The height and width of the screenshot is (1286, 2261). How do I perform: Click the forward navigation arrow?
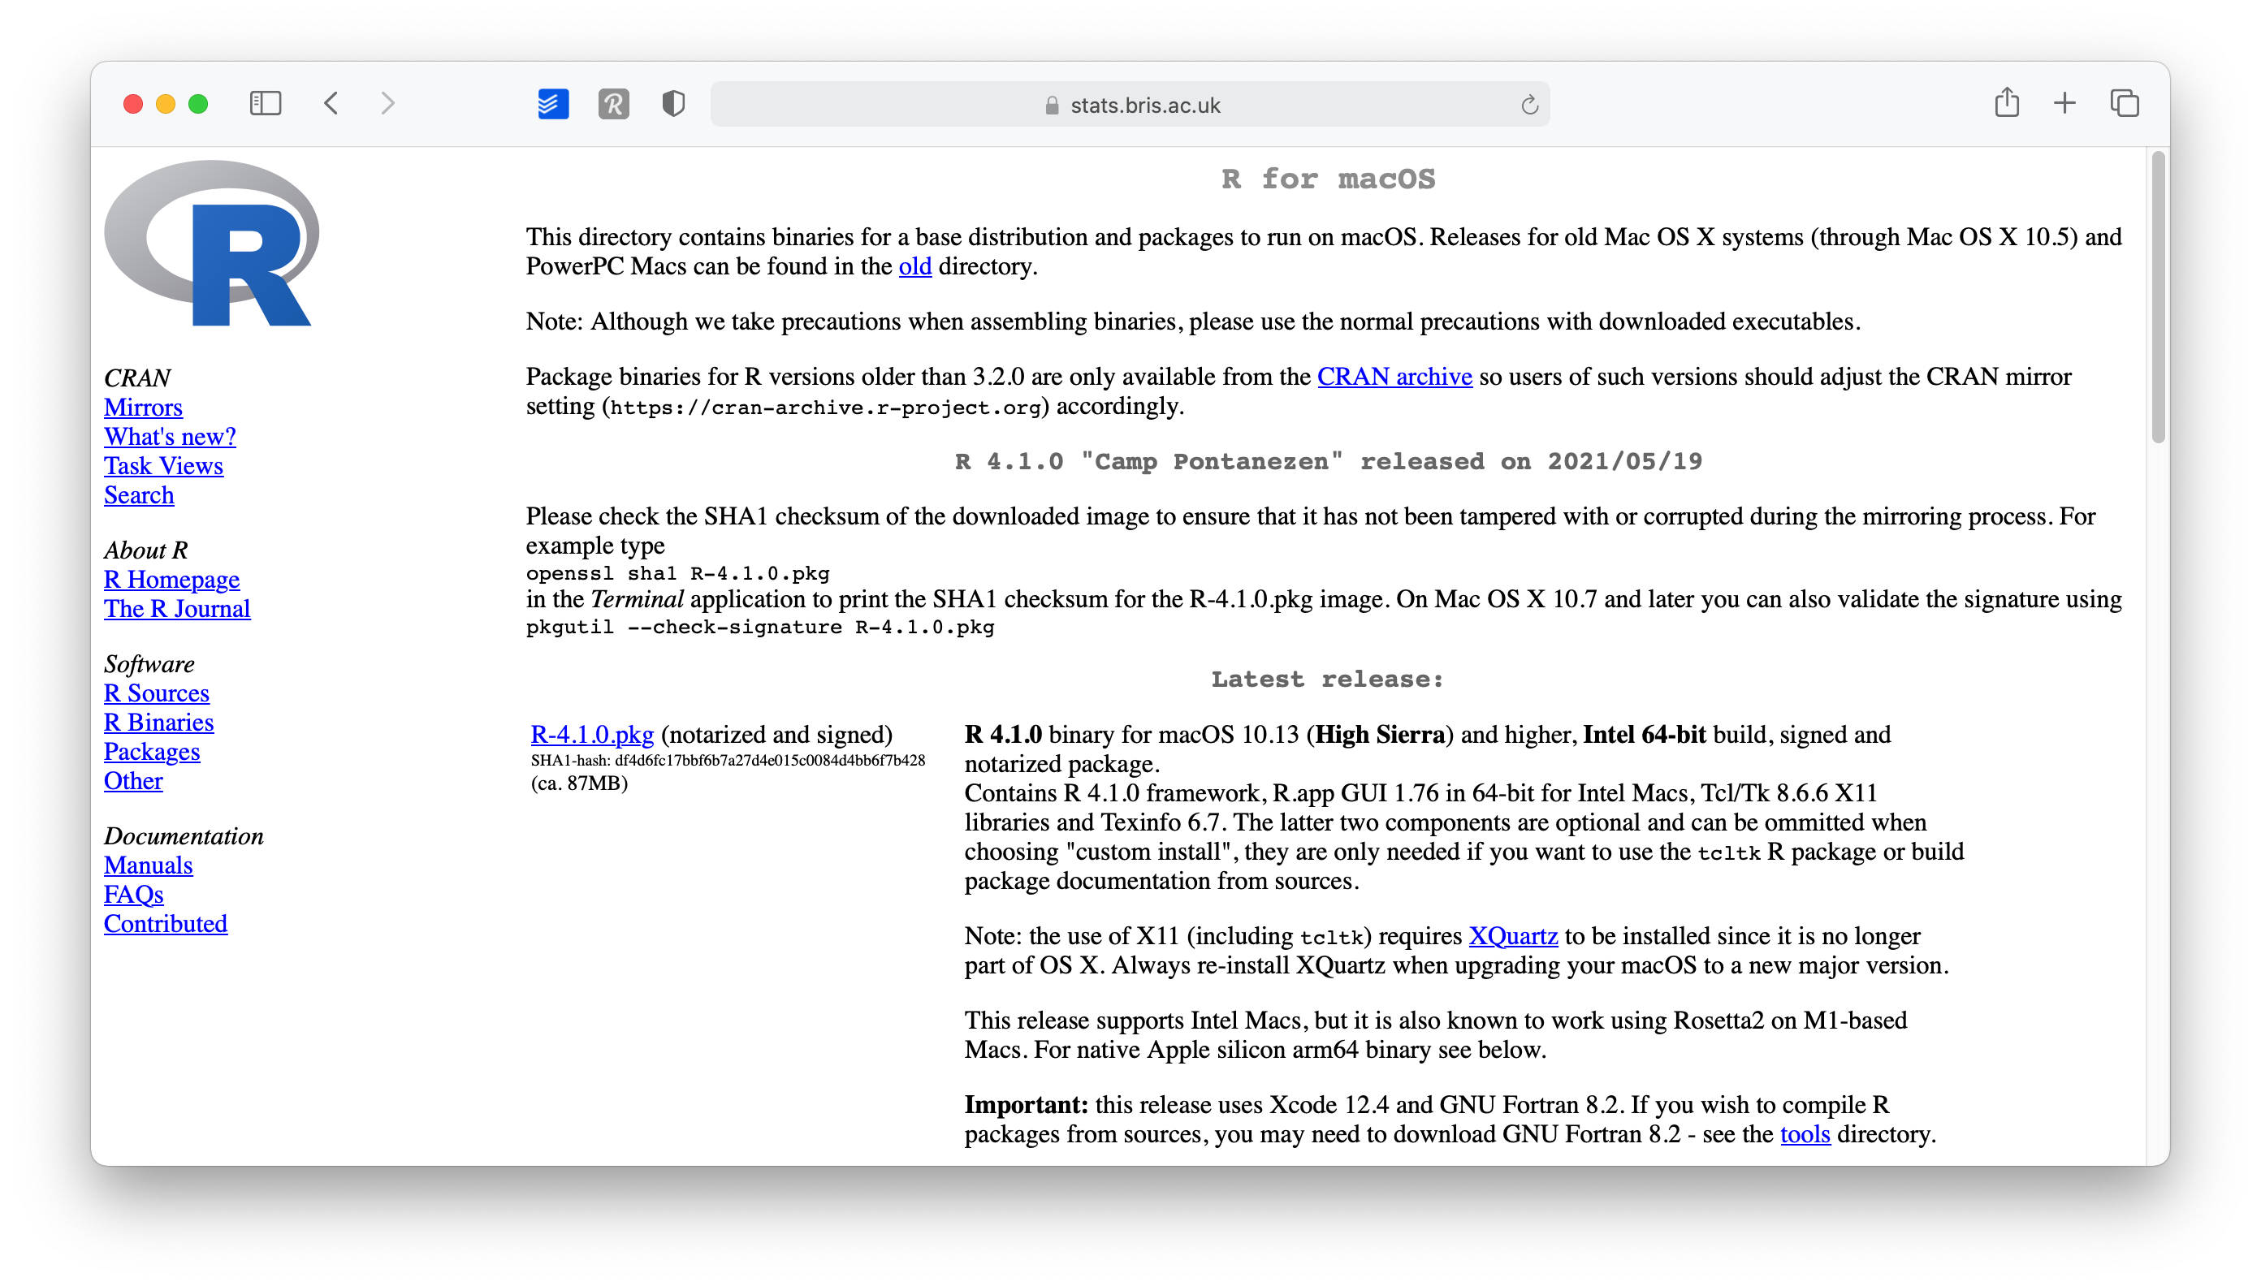(x=388, y=103)
